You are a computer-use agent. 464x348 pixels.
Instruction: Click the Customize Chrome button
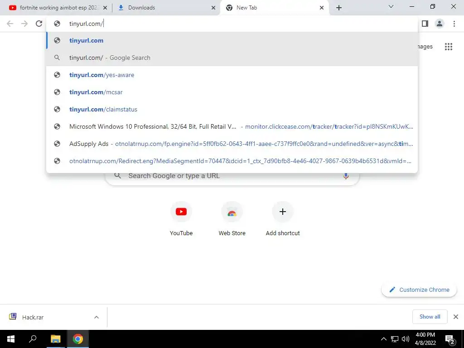419,290
